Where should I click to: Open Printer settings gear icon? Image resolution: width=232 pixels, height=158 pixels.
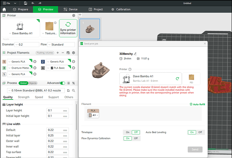click(x=74, y=15)
